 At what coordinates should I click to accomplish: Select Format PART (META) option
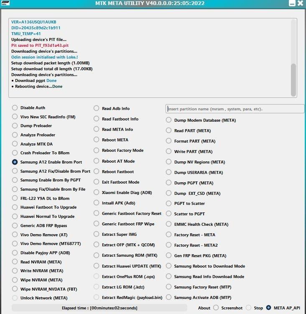pos(168,141)
